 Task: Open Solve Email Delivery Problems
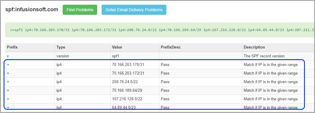(x=134, y=10)
